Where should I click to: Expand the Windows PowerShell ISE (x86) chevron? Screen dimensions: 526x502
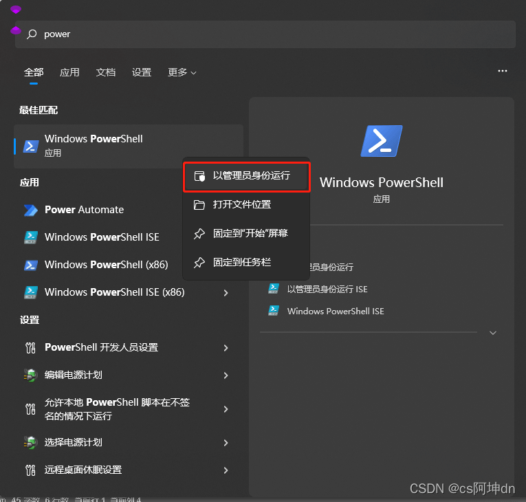click(x=226, y=293)
